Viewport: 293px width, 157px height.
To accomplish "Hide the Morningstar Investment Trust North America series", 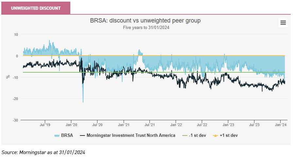I will (x=131, y=135).
